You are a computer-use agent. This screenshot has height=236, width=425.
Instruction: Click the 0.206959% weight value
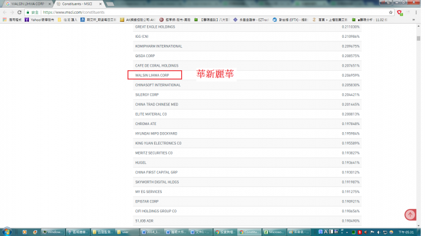pyautogui.click(x=351, y=76)
